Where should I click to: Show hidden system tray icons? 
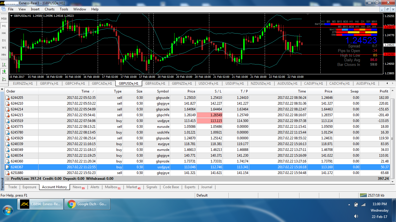pyautogui.click(x=349, y=205)
